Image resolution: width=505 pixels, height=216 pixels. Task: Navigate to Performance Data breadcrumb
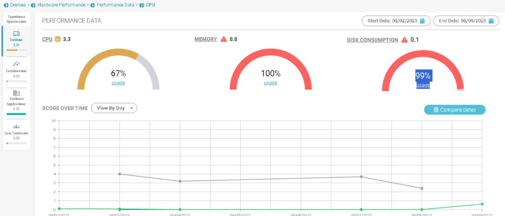(x=114, y=4)
